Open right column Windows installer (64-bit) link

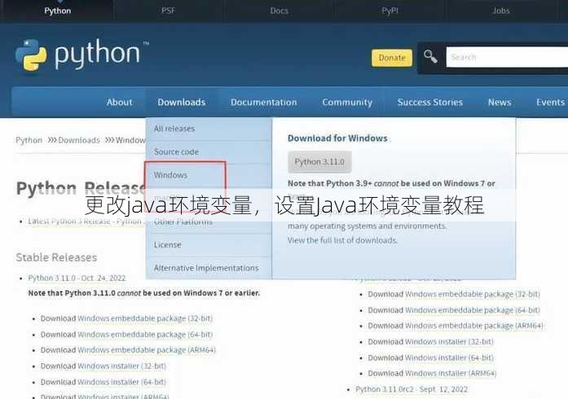coord(449,357)
